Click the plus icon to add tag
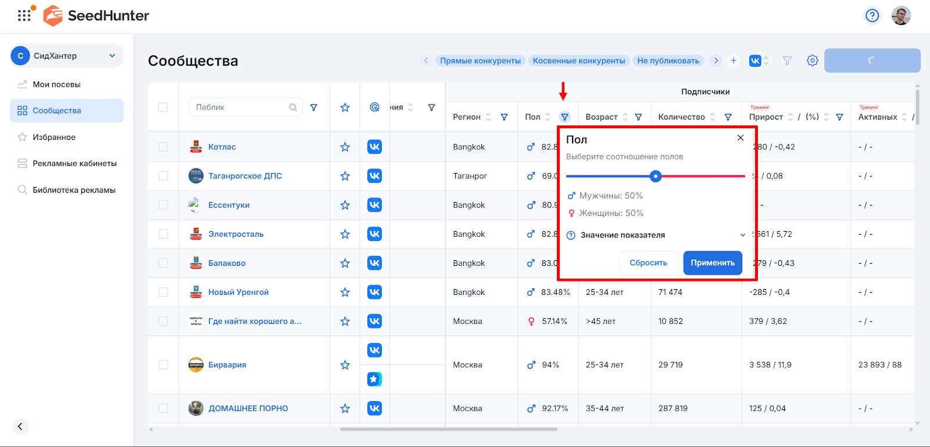This screenshot has height=447, width=930. click(734, 60)
